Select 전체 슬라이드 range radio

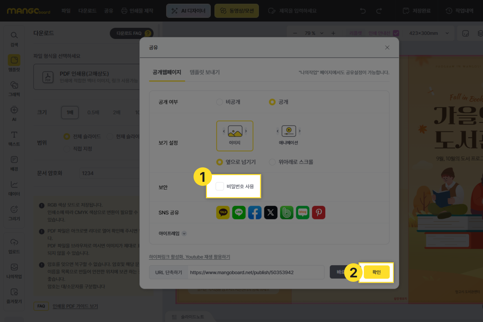(67, 137)
